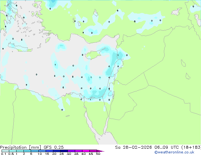201x155 pixels.
Task: Click the '5' legend scale label
Action: coord(31,154)
